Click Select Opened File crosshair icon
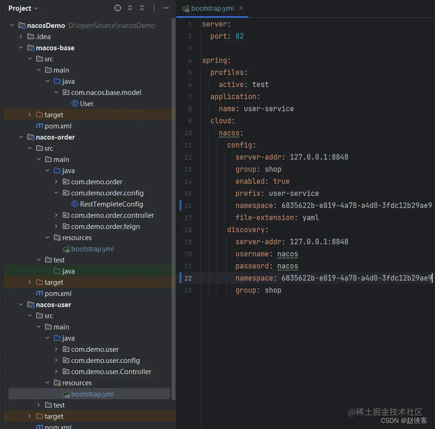This screenshot has height=429, width=435. (118, 8)
